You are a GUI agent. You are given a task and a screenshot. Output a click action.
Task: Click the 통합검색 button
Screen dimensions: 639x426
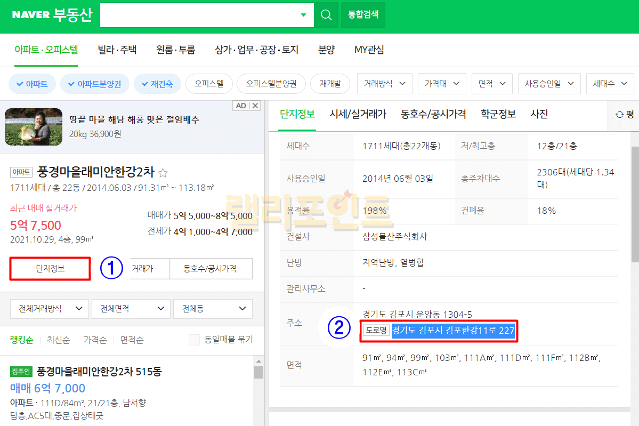(363, 14)
